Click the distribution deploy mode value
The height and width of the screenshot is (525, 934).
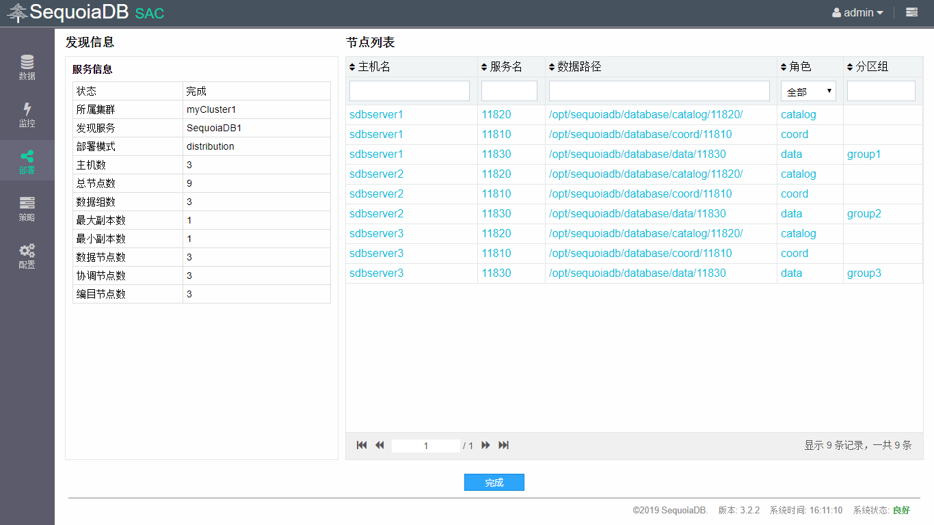pyautogui.click(x=211, y=146)
